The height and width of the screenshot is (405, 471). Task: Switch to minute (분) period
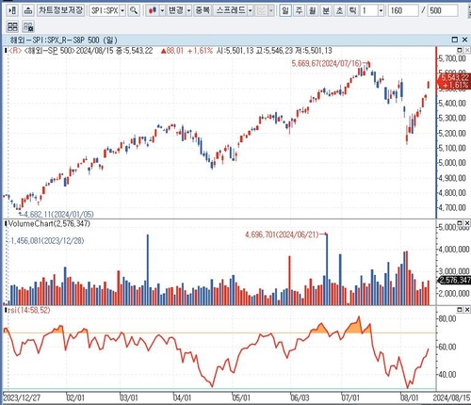coord(326,10)
